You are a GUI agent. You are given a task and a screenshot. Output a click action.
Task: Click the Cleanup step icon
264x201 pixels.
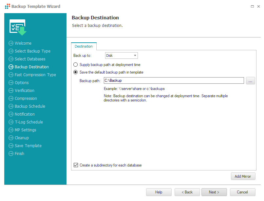tap(11, 138)
